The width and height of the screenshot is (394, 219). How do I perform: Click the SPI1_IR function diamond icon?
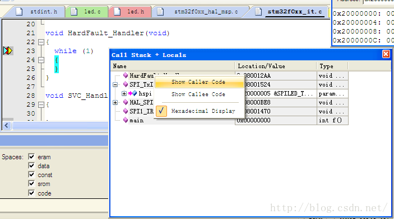point(126,111)
